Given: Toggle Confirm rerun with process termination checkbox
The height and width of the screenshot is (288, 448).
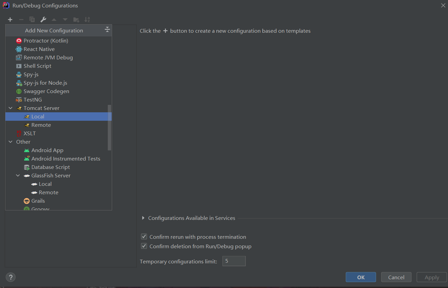Looking at the screenshot, I should (x=144, y=237).
